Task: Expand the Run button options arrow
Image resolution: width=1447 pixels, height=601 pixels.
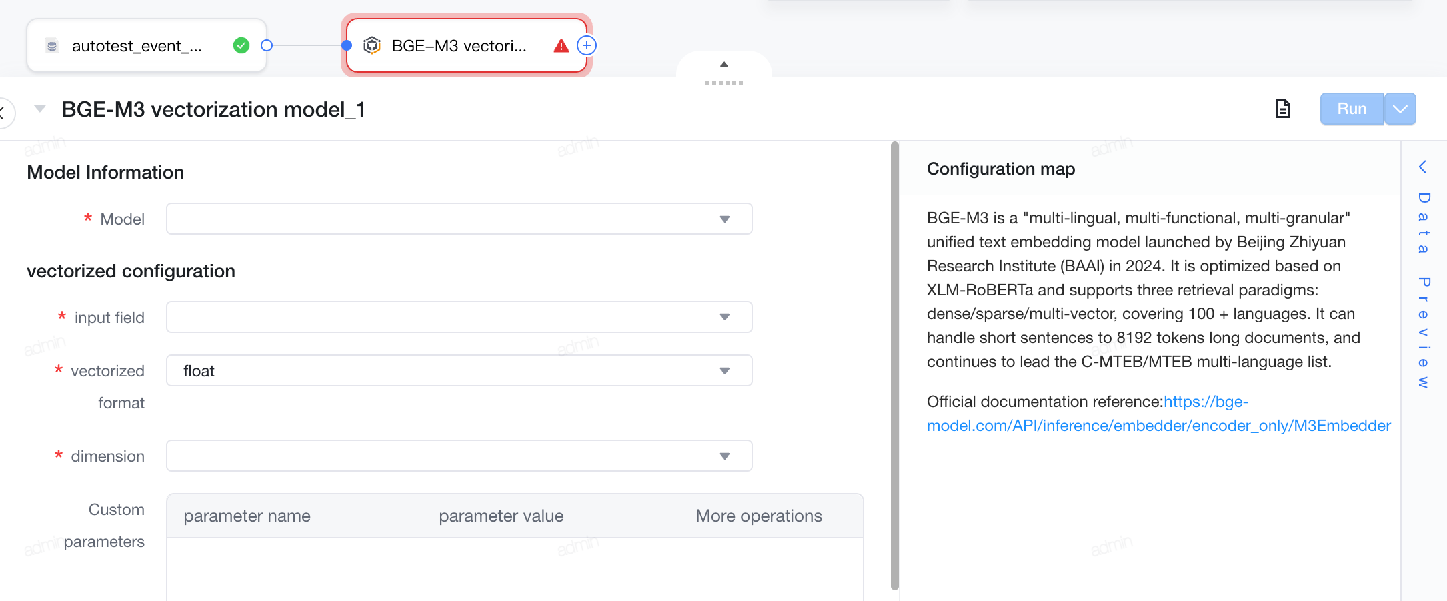Action: (x=1400, y=109)
